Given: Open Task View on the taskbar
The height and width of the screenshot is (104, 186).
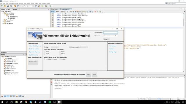Looking at the screenshot, I should coord(12,102).
